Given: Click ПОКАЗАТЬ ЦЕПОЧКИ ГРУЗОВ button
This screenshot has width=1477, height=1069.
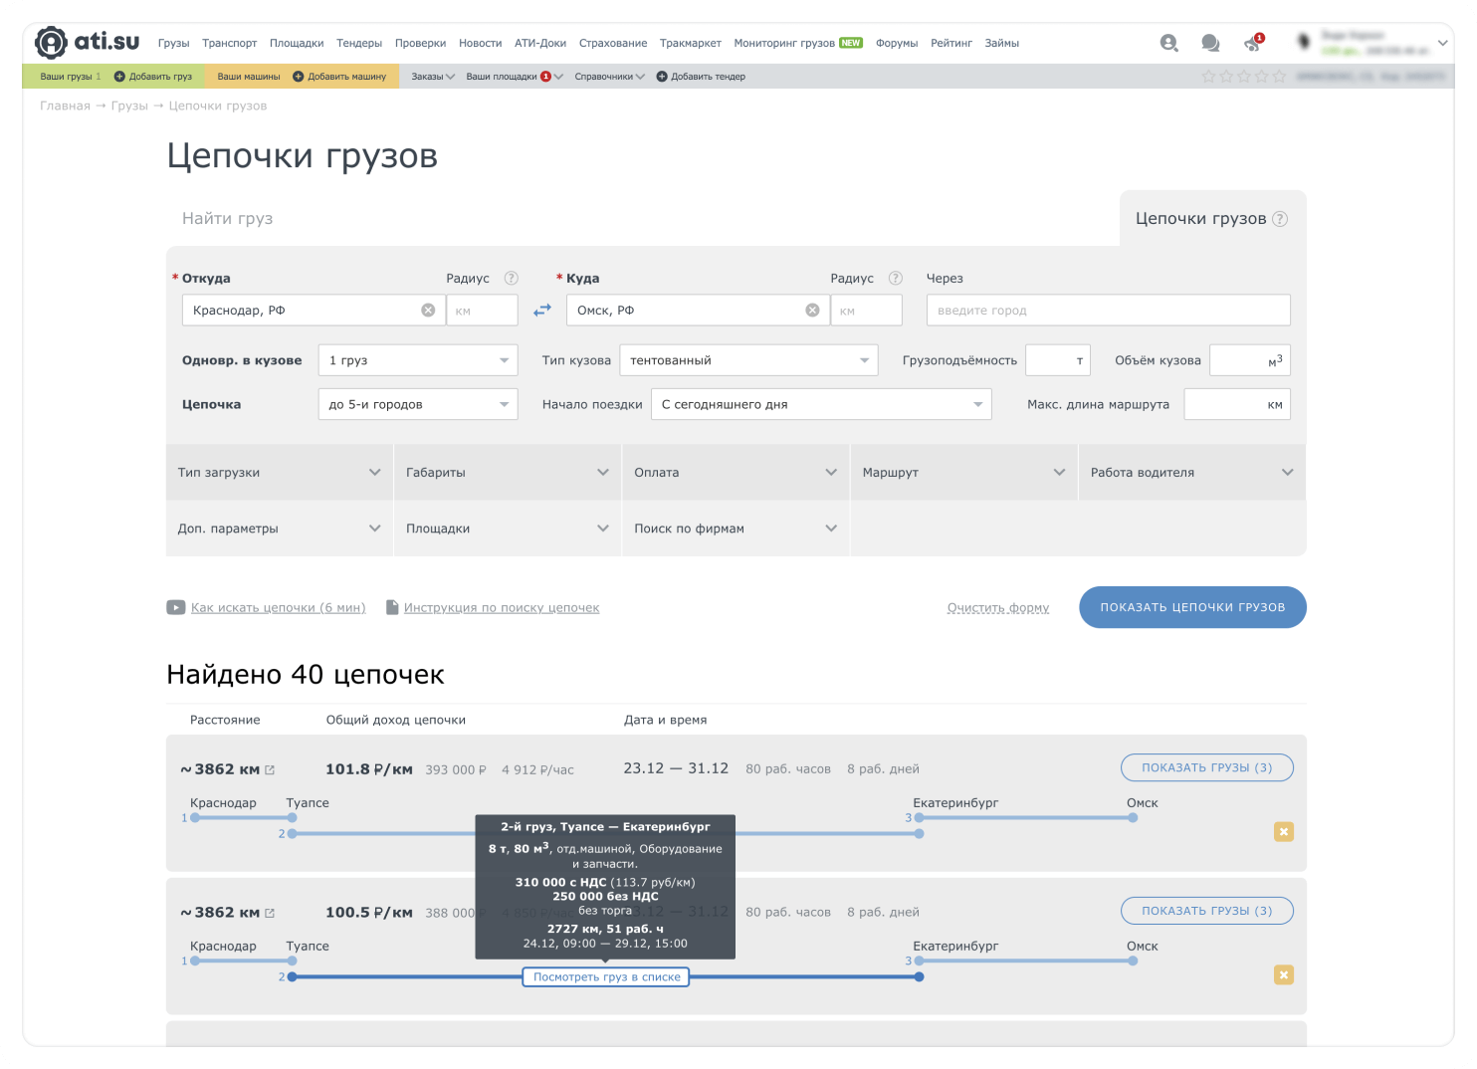Looking at the screenshot, I should (x=1192, y=607).
